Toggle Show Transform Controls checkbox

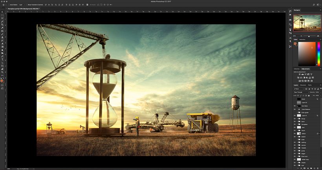coord(27,5)
